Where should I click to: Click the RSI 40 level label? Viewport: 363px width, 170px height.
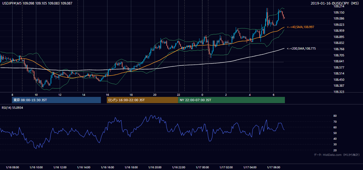coord(335,139)
